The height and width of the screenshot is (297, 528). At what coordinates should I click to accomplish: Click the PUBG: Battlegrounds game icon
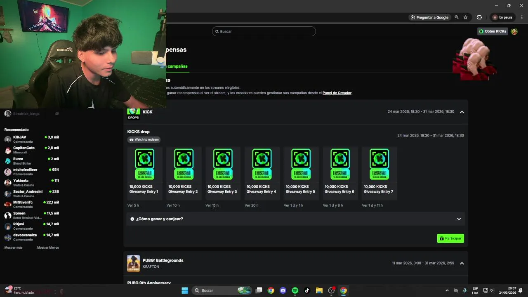(133, 263)
